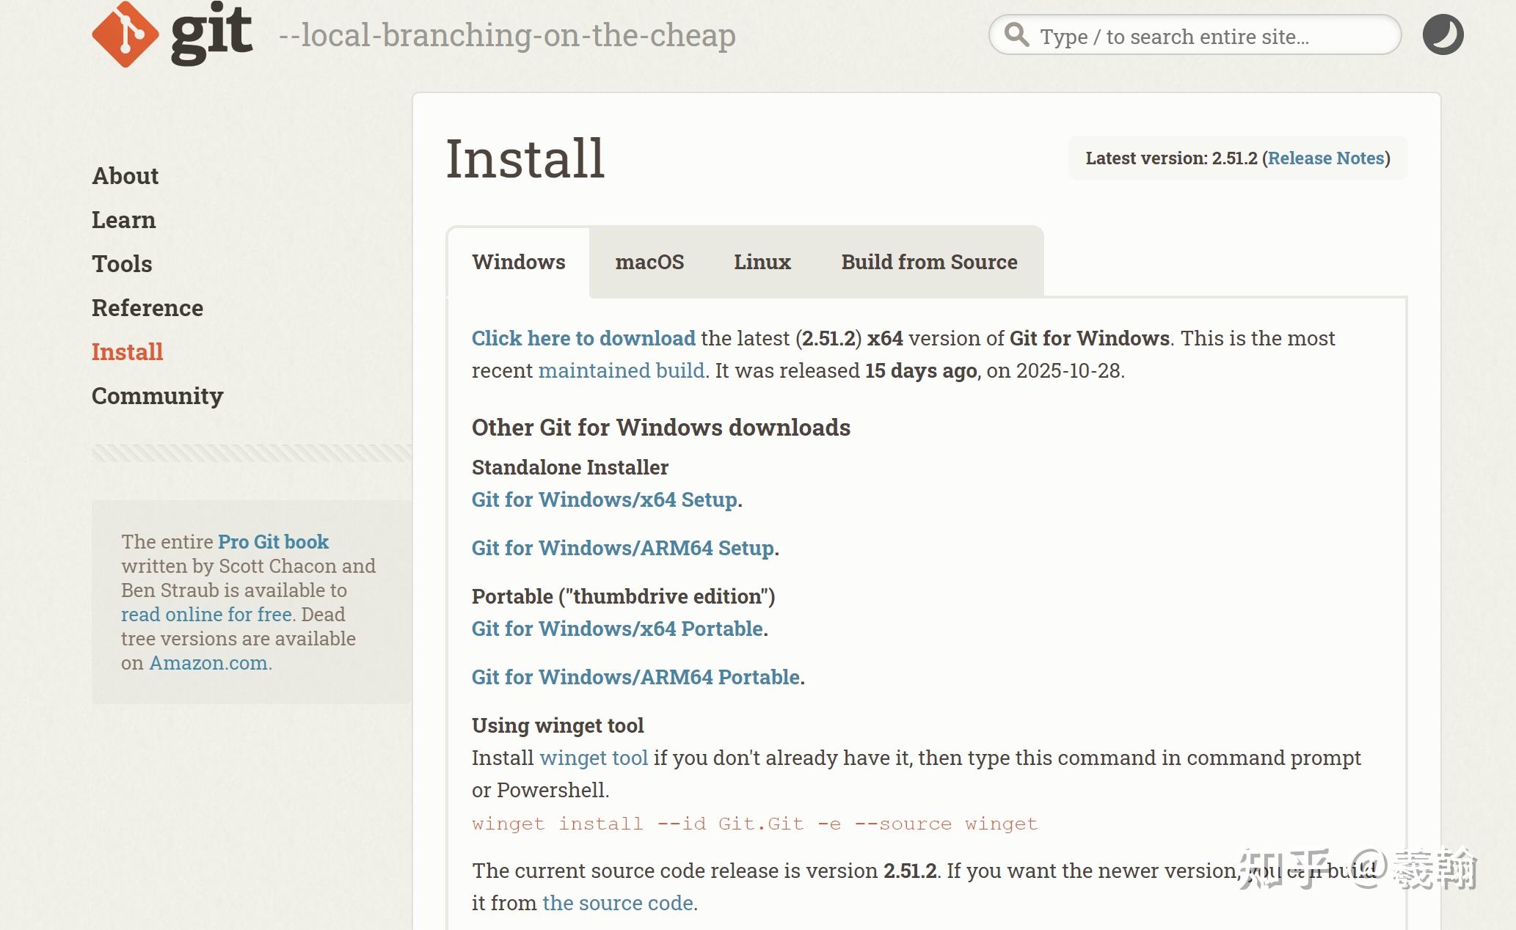Go to the Learn section
This screenshot has height=930, width=1516.
coord(123,220)
